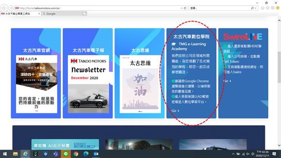Click the 太古汽車數位學院 heading
Image resolution: width=281 pixels, height=158 pixels.
pyautogui.click(x=191, y=36)
